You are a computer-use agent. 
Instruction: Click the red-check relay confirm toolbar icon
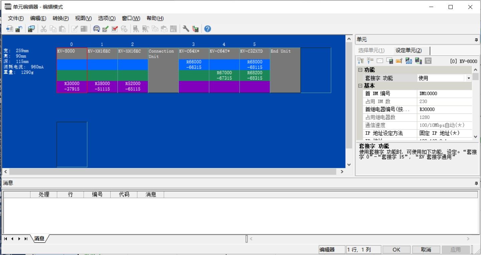(114, 29)
